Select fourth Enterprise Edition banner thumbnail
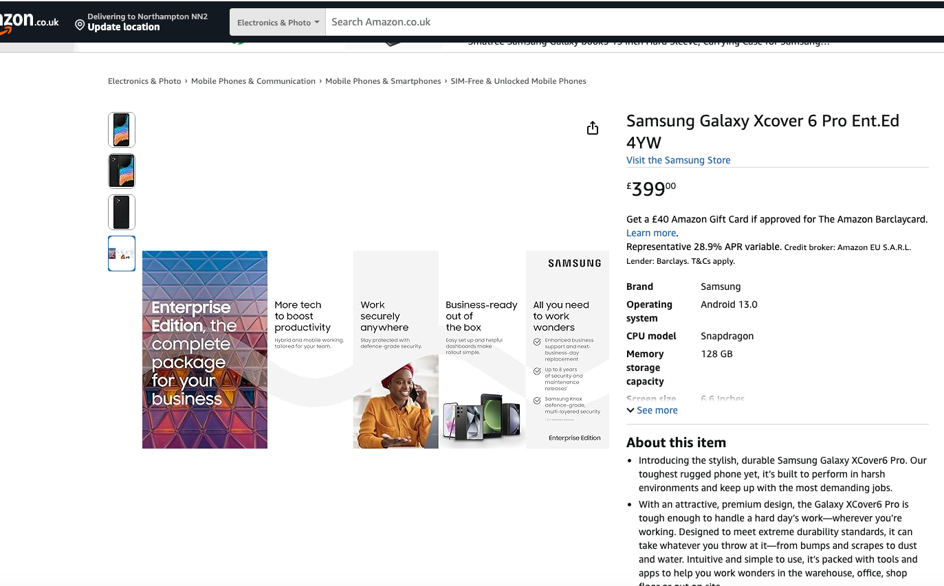Viewport: 944px width, 586px height. tap(122, 253)
